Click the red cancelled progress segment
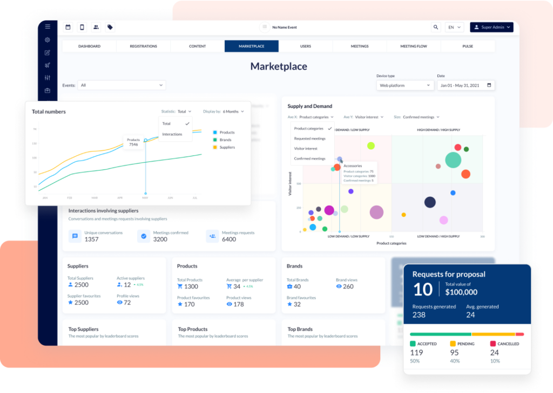Viewport: 553px width, 393px height. [x=520, y=334]
